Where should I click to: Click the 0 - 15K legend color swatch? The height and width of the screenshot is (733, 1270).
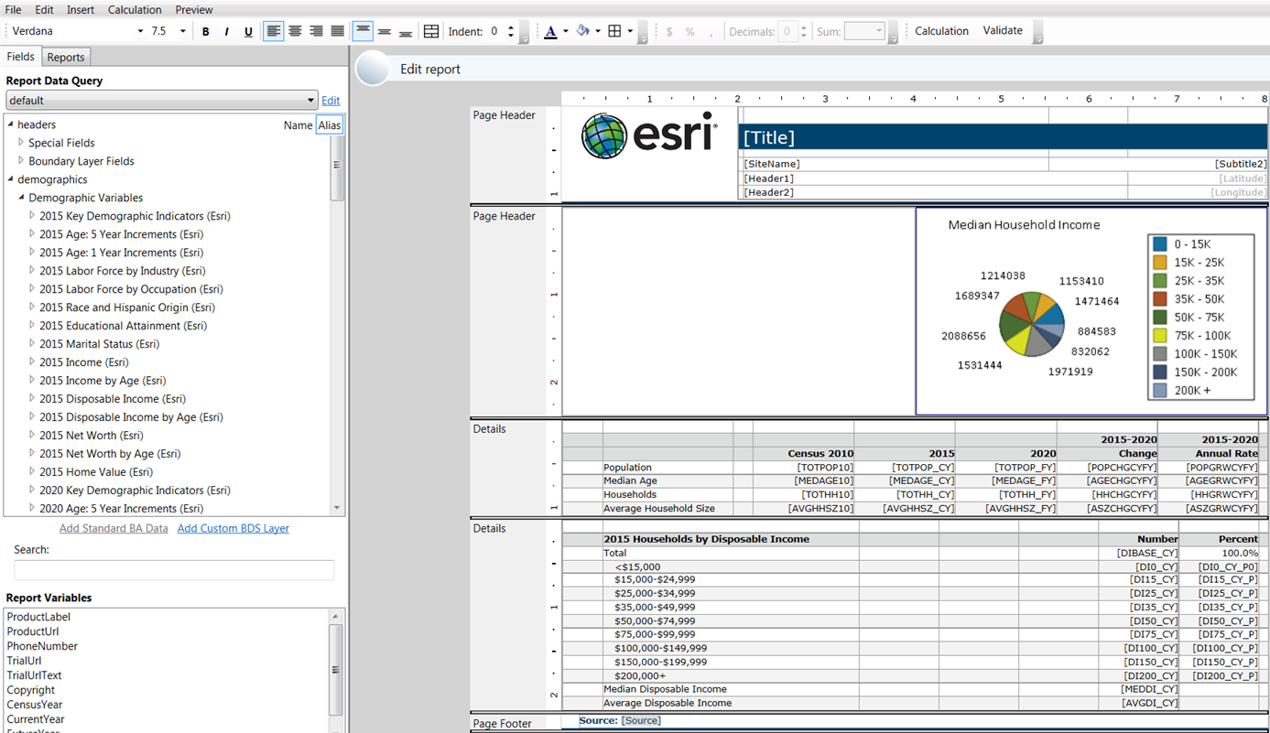pos(1160,244)
